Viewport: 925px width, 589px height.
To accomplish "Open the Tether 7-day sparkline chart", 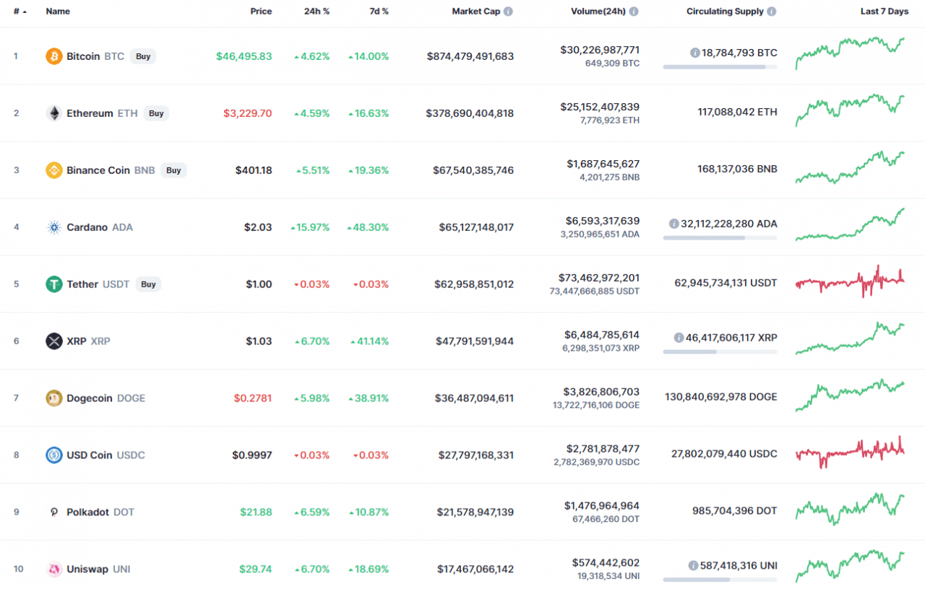I will point(850,282).
